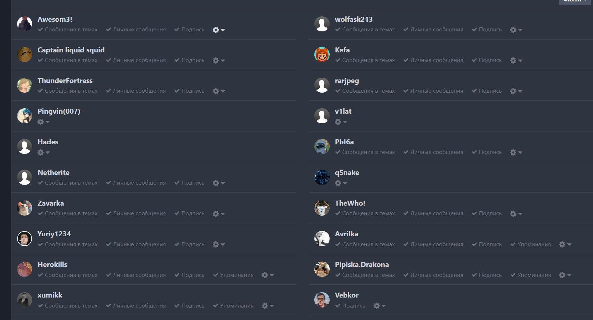Toggle Сообщения в темах for Captain liquid squid
This screenshot has height=320, width=593.
68,60
